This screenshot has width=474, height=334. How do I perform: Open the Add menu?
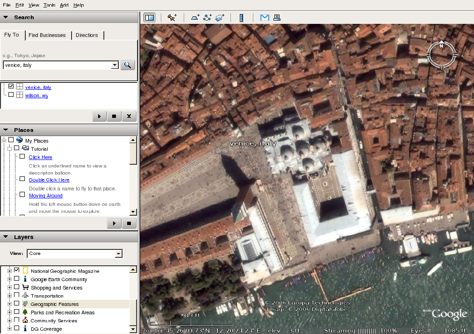(64, 5)
